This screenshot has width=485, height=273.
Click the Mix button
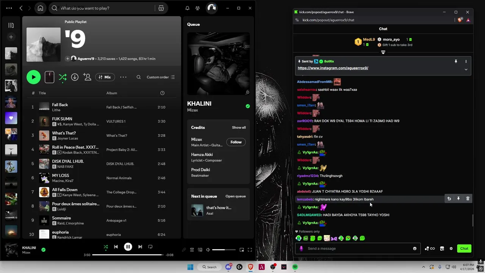pos(105,77)
